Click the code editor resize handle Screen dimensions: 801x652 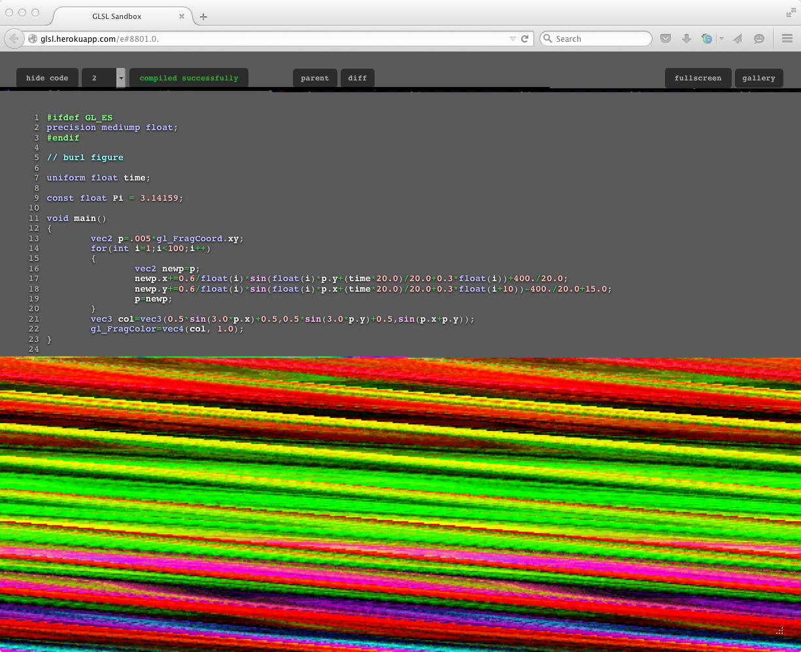779,631
